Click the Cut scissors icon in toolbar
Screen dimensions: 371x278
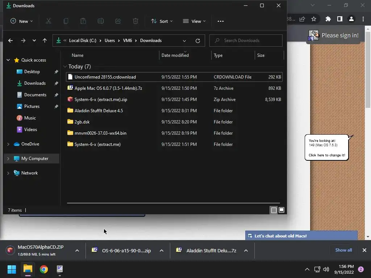point(48,21)
